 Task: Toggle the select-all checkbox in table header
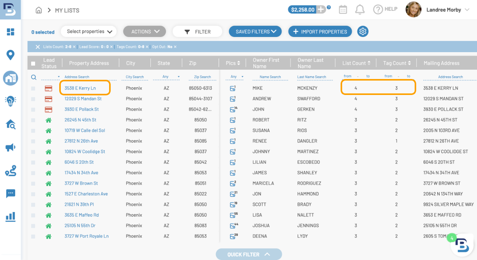pos(33,63)
